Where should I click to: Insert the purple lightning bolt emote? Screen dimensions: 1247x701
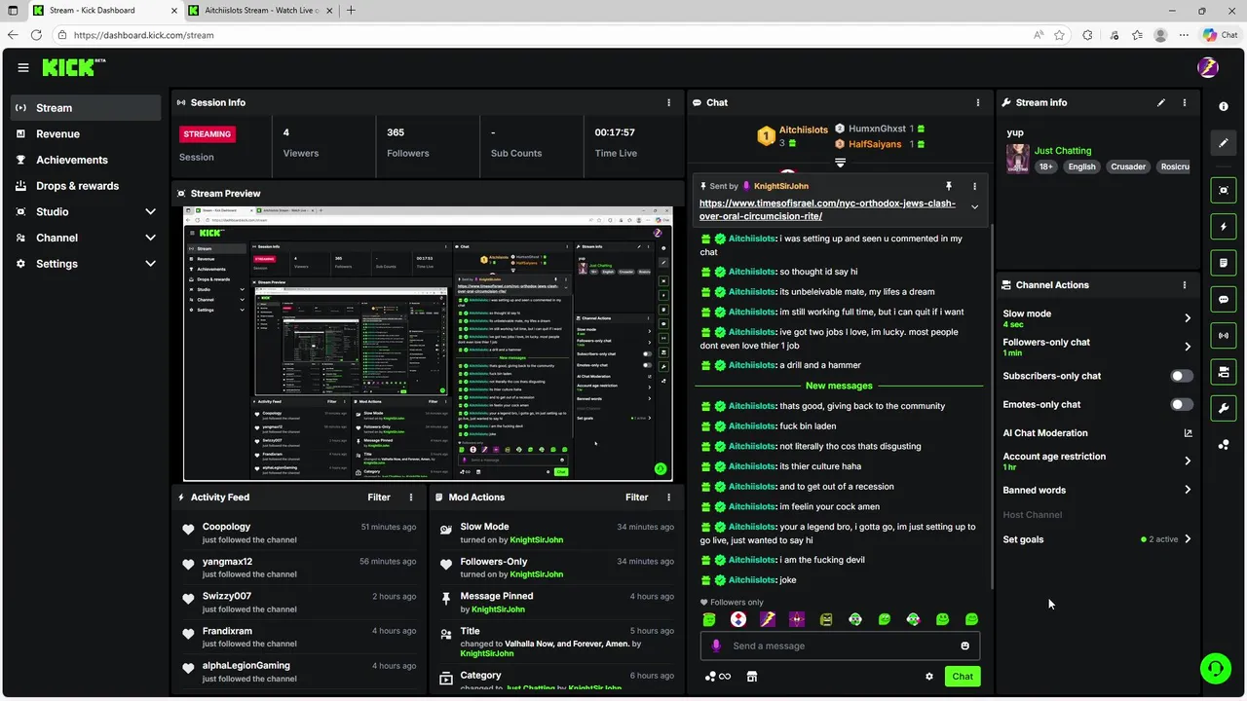tap(768, 619)
